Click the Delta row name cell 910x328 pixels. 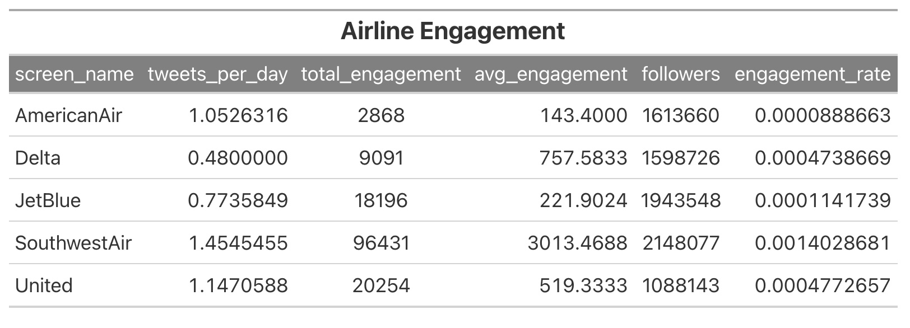tap(38, 158)
